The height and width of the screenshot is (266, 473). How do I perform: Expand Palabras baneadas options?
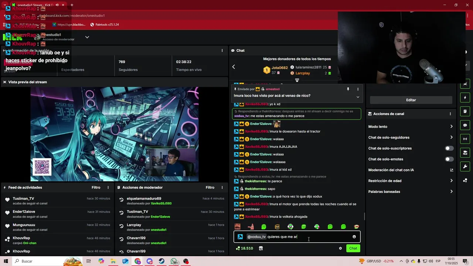point(411,192)
